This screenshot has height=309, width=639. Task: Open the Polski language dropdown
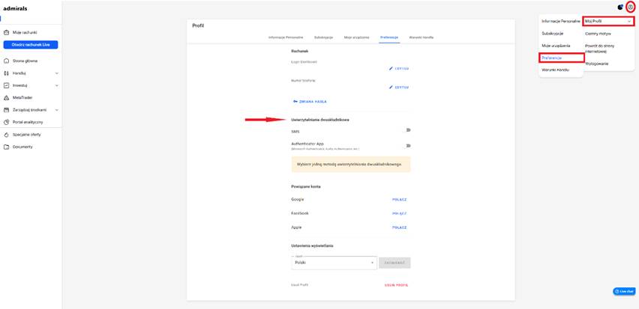334,263
